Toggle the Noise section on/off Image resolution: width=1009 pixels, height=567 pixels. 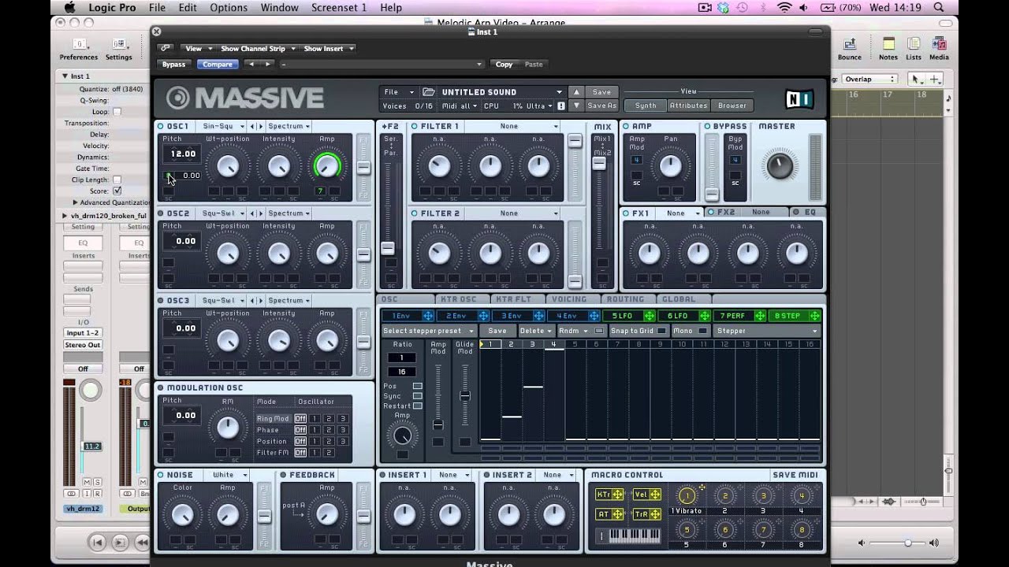click(x=161, y=475)
